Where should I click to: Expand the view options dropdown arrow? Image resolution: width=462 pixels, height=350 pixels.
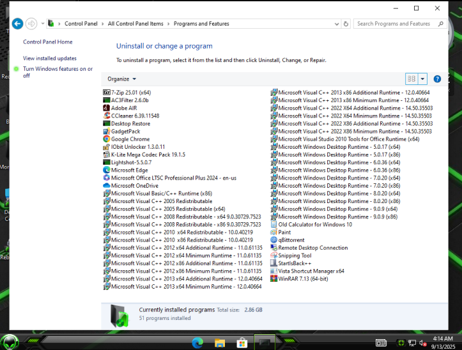[422, 79]
